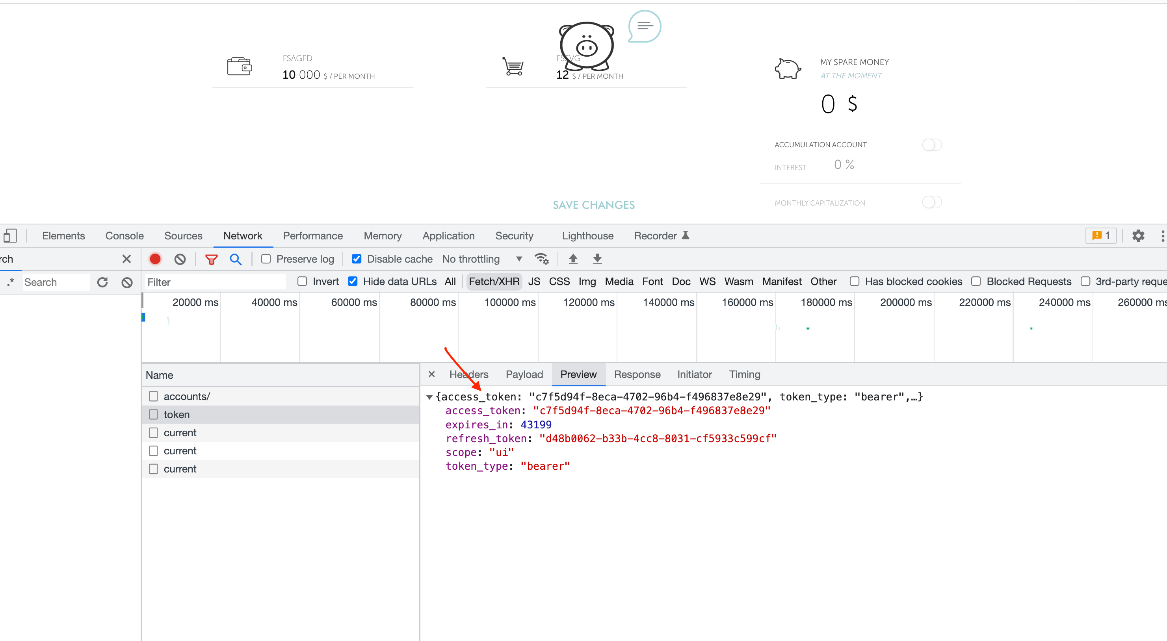
Task: Switch to the Console tab
Action: 125,236
